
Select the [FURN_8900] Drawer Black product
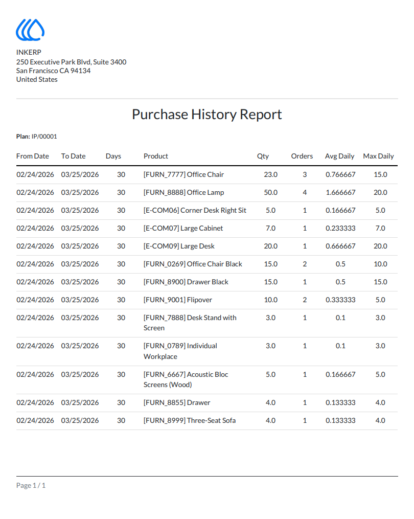[186, 282]
